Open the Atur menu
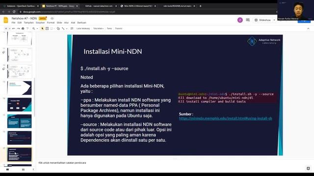Image resolution: width=314 pixels, height=176 pixels. pyautogui.click(x=66, y=23)
